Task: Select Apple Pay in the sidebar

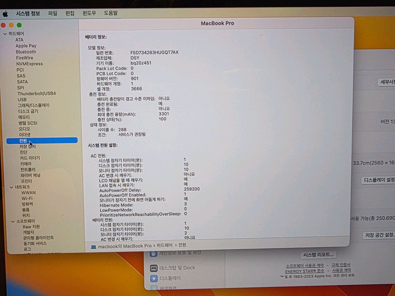Action: click(26, 46)
